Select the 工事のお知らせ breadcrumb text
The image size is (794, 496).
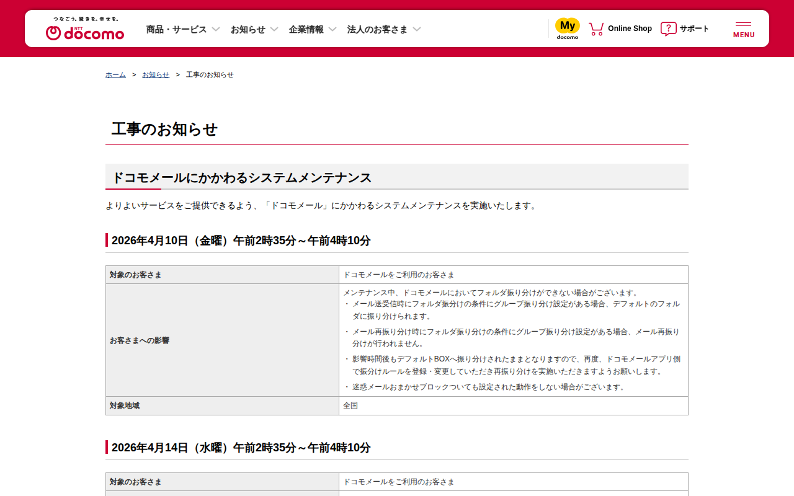tap(210, 74)
